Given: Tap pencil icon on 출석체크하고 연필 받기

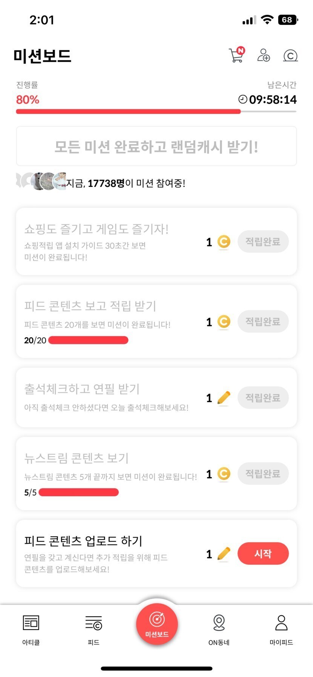Looking at the screenshot, I should (224, 398).
